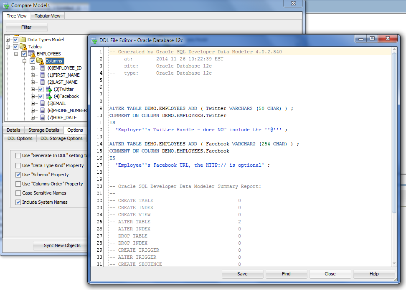The width and height of the screenshot is (406, 290).
Task: Uncheck the Tables node checkbox
Action: [16, 47]
